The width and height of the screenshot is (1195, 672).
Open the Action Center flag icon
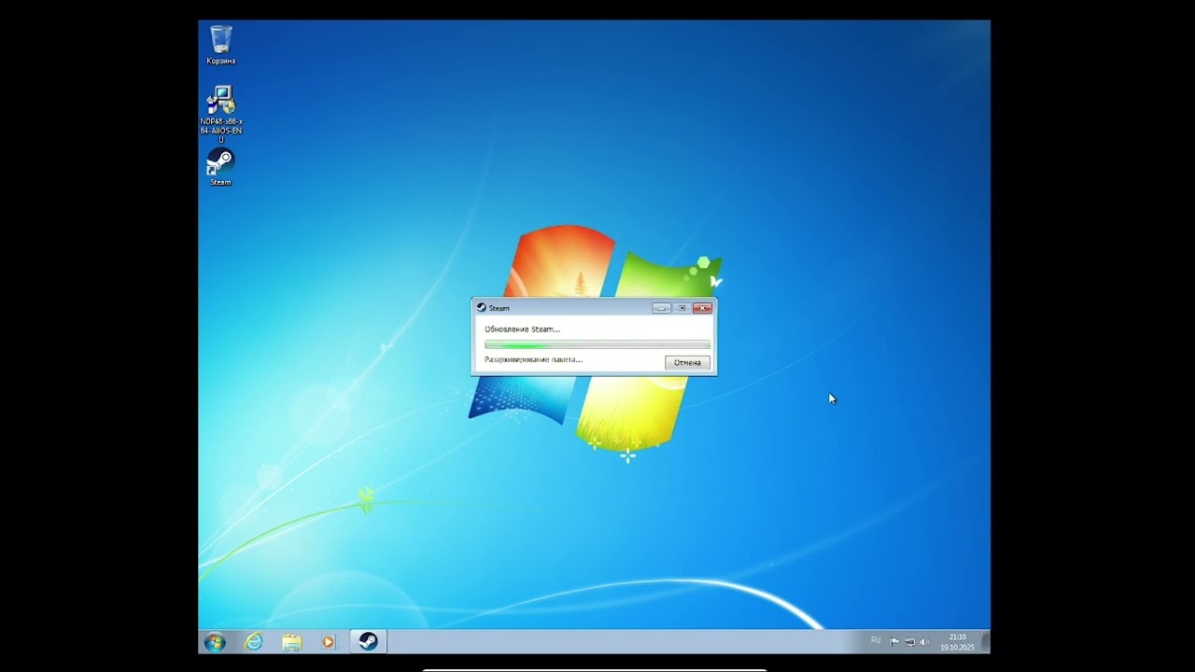point(894,642)
